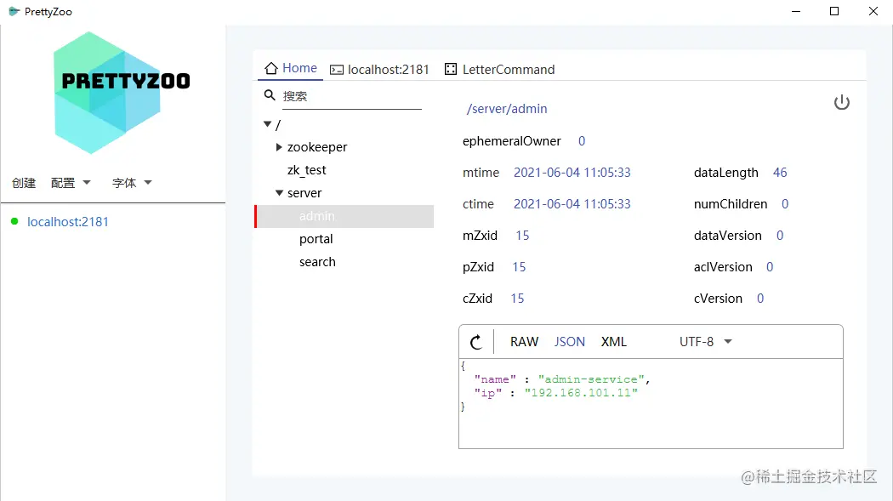
Task: Click the power disconnect icon
Action: coord(842,102)
